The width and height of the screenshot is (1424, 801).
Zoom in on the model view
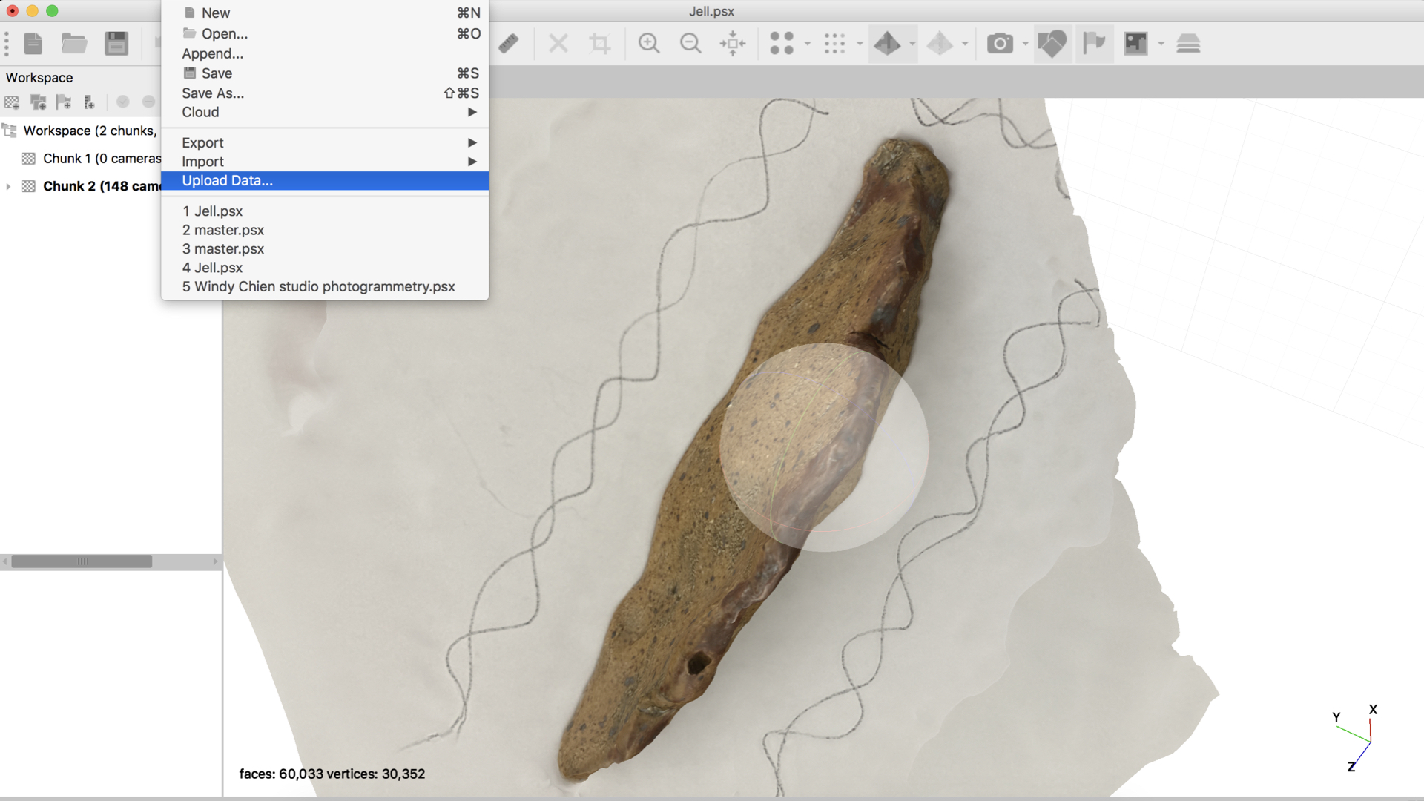click(649, 44)
